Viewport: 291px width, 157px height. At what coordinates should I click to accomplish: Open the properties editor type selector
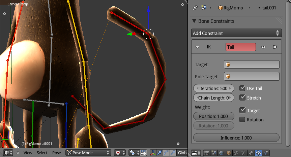point(196,153)
